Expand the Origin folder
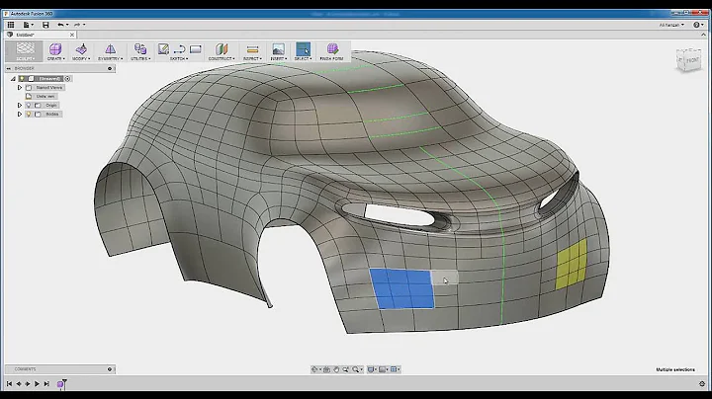Image resolution: width=712 pixels, height=399 pixels. [20, 106]
